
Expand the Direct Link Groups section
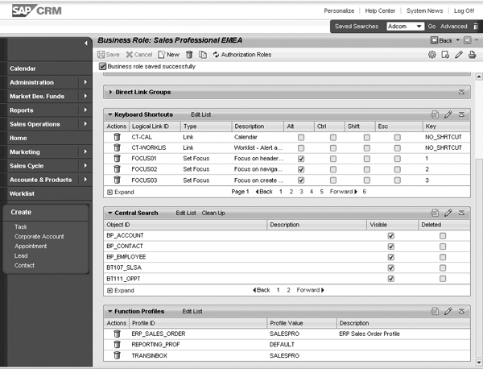pyautogui.click(x=109, y=93)
